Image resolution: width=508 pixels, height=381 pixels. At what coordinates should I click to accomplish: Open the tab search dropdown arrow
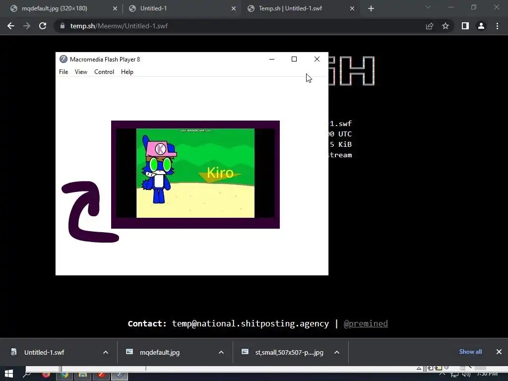[x=428, y=7]
